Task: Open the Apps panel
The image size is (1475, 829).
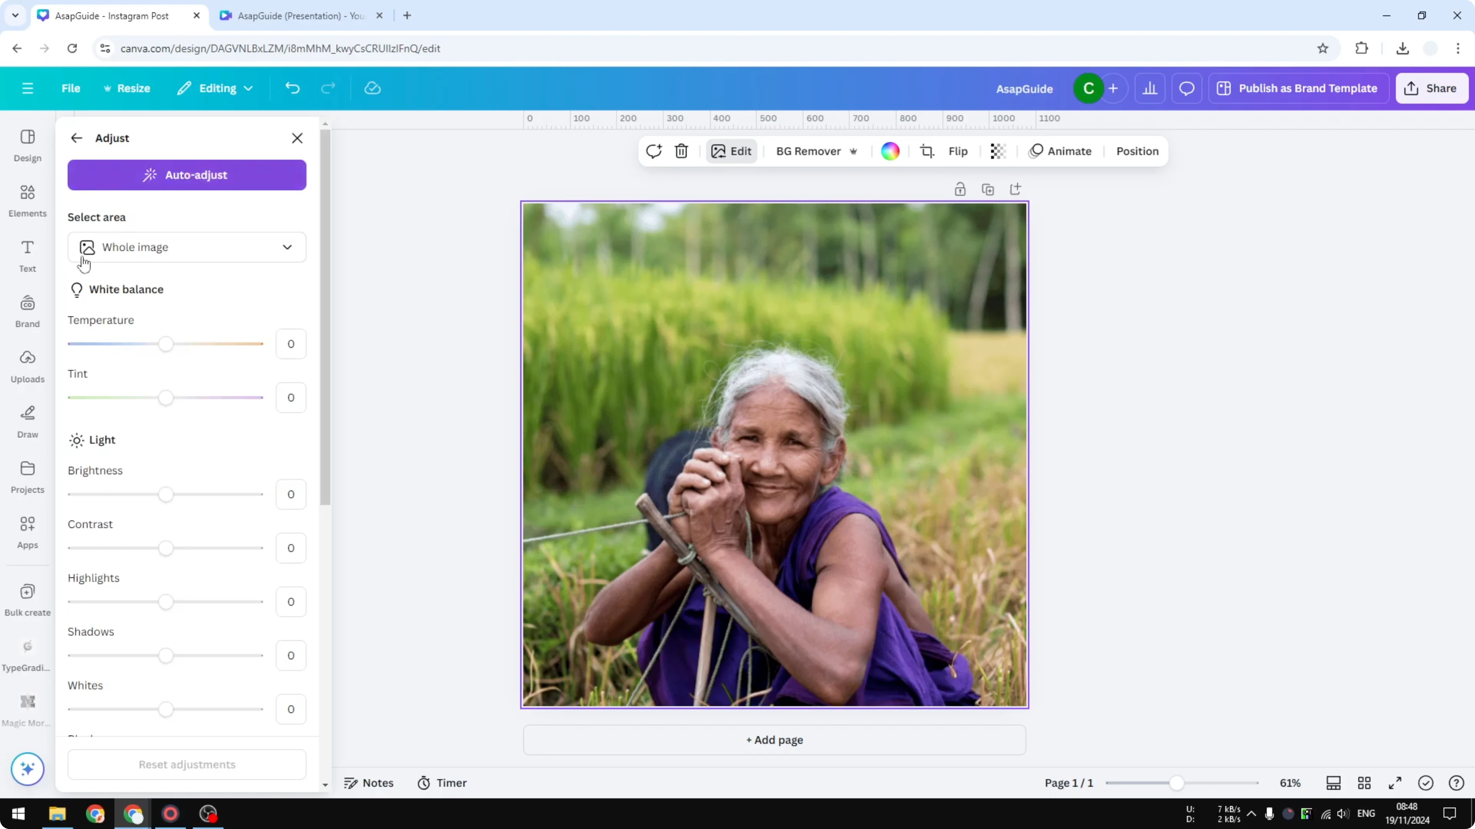Action: coord(27,532)
